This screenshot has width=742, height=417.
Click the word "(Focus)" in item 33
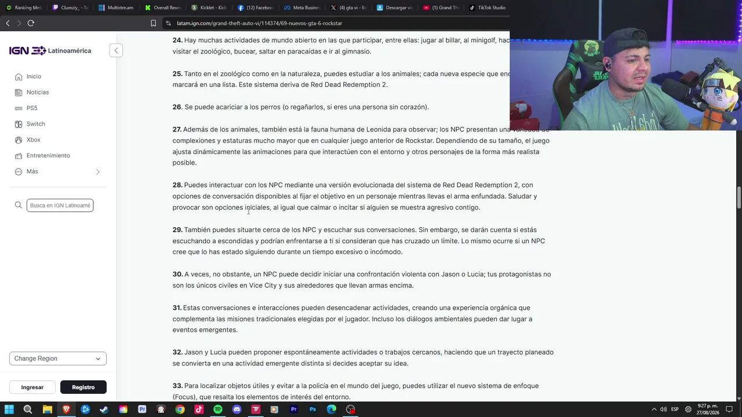tap(186, 397)
